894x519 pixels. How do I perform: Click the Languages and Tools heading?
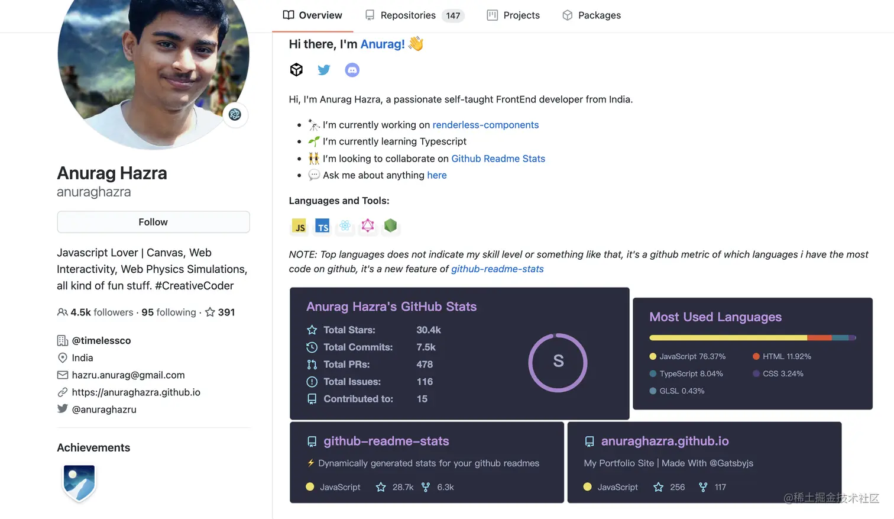tap(339, 201)
